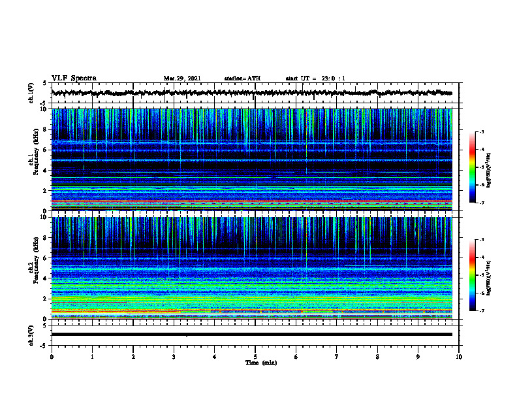The width and height of the screenshot is (517, 400).
Task: Click the ch.2 spectrogram panel
Action: tap(251, 268)
